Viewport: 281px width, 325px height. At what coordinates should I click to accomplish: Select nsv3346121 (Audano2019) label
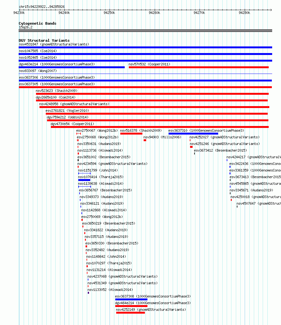coord(102,203)
